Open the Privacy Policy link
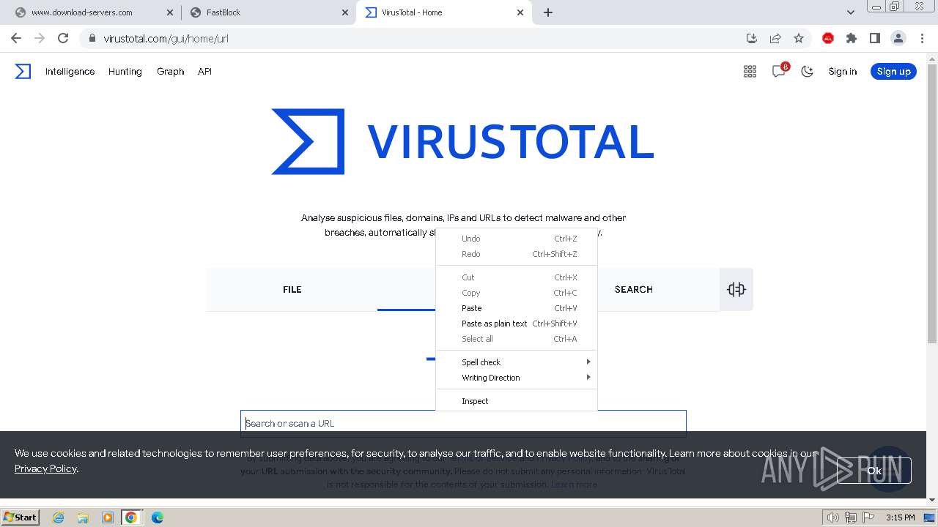938x527 pixels. (x=45, y=468)
